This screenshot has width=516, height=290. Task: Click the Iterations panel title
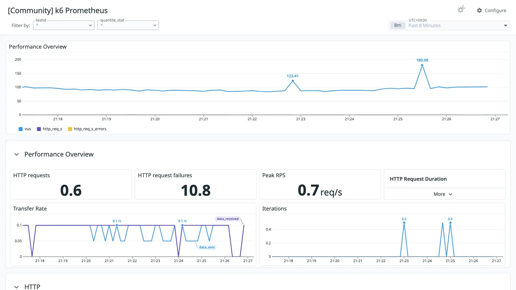[x=274, y=209]
